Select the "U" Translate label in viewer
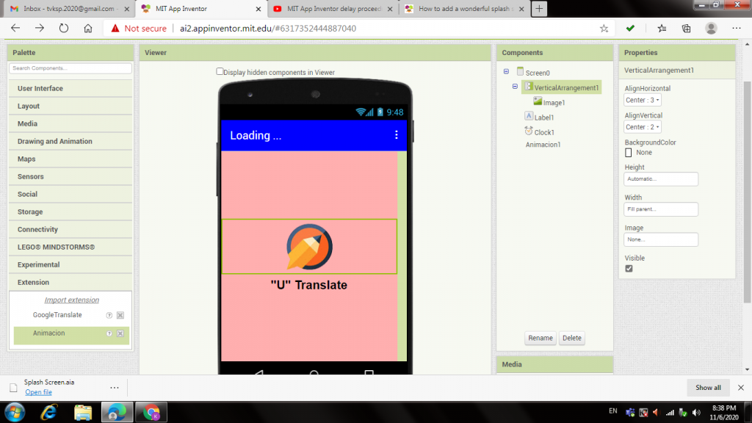This screenshot has width=752, height=423. (x=309, y=285)
